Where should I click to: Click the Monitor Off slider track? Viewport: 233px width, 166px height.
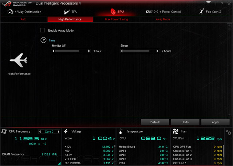click(71, 51)
